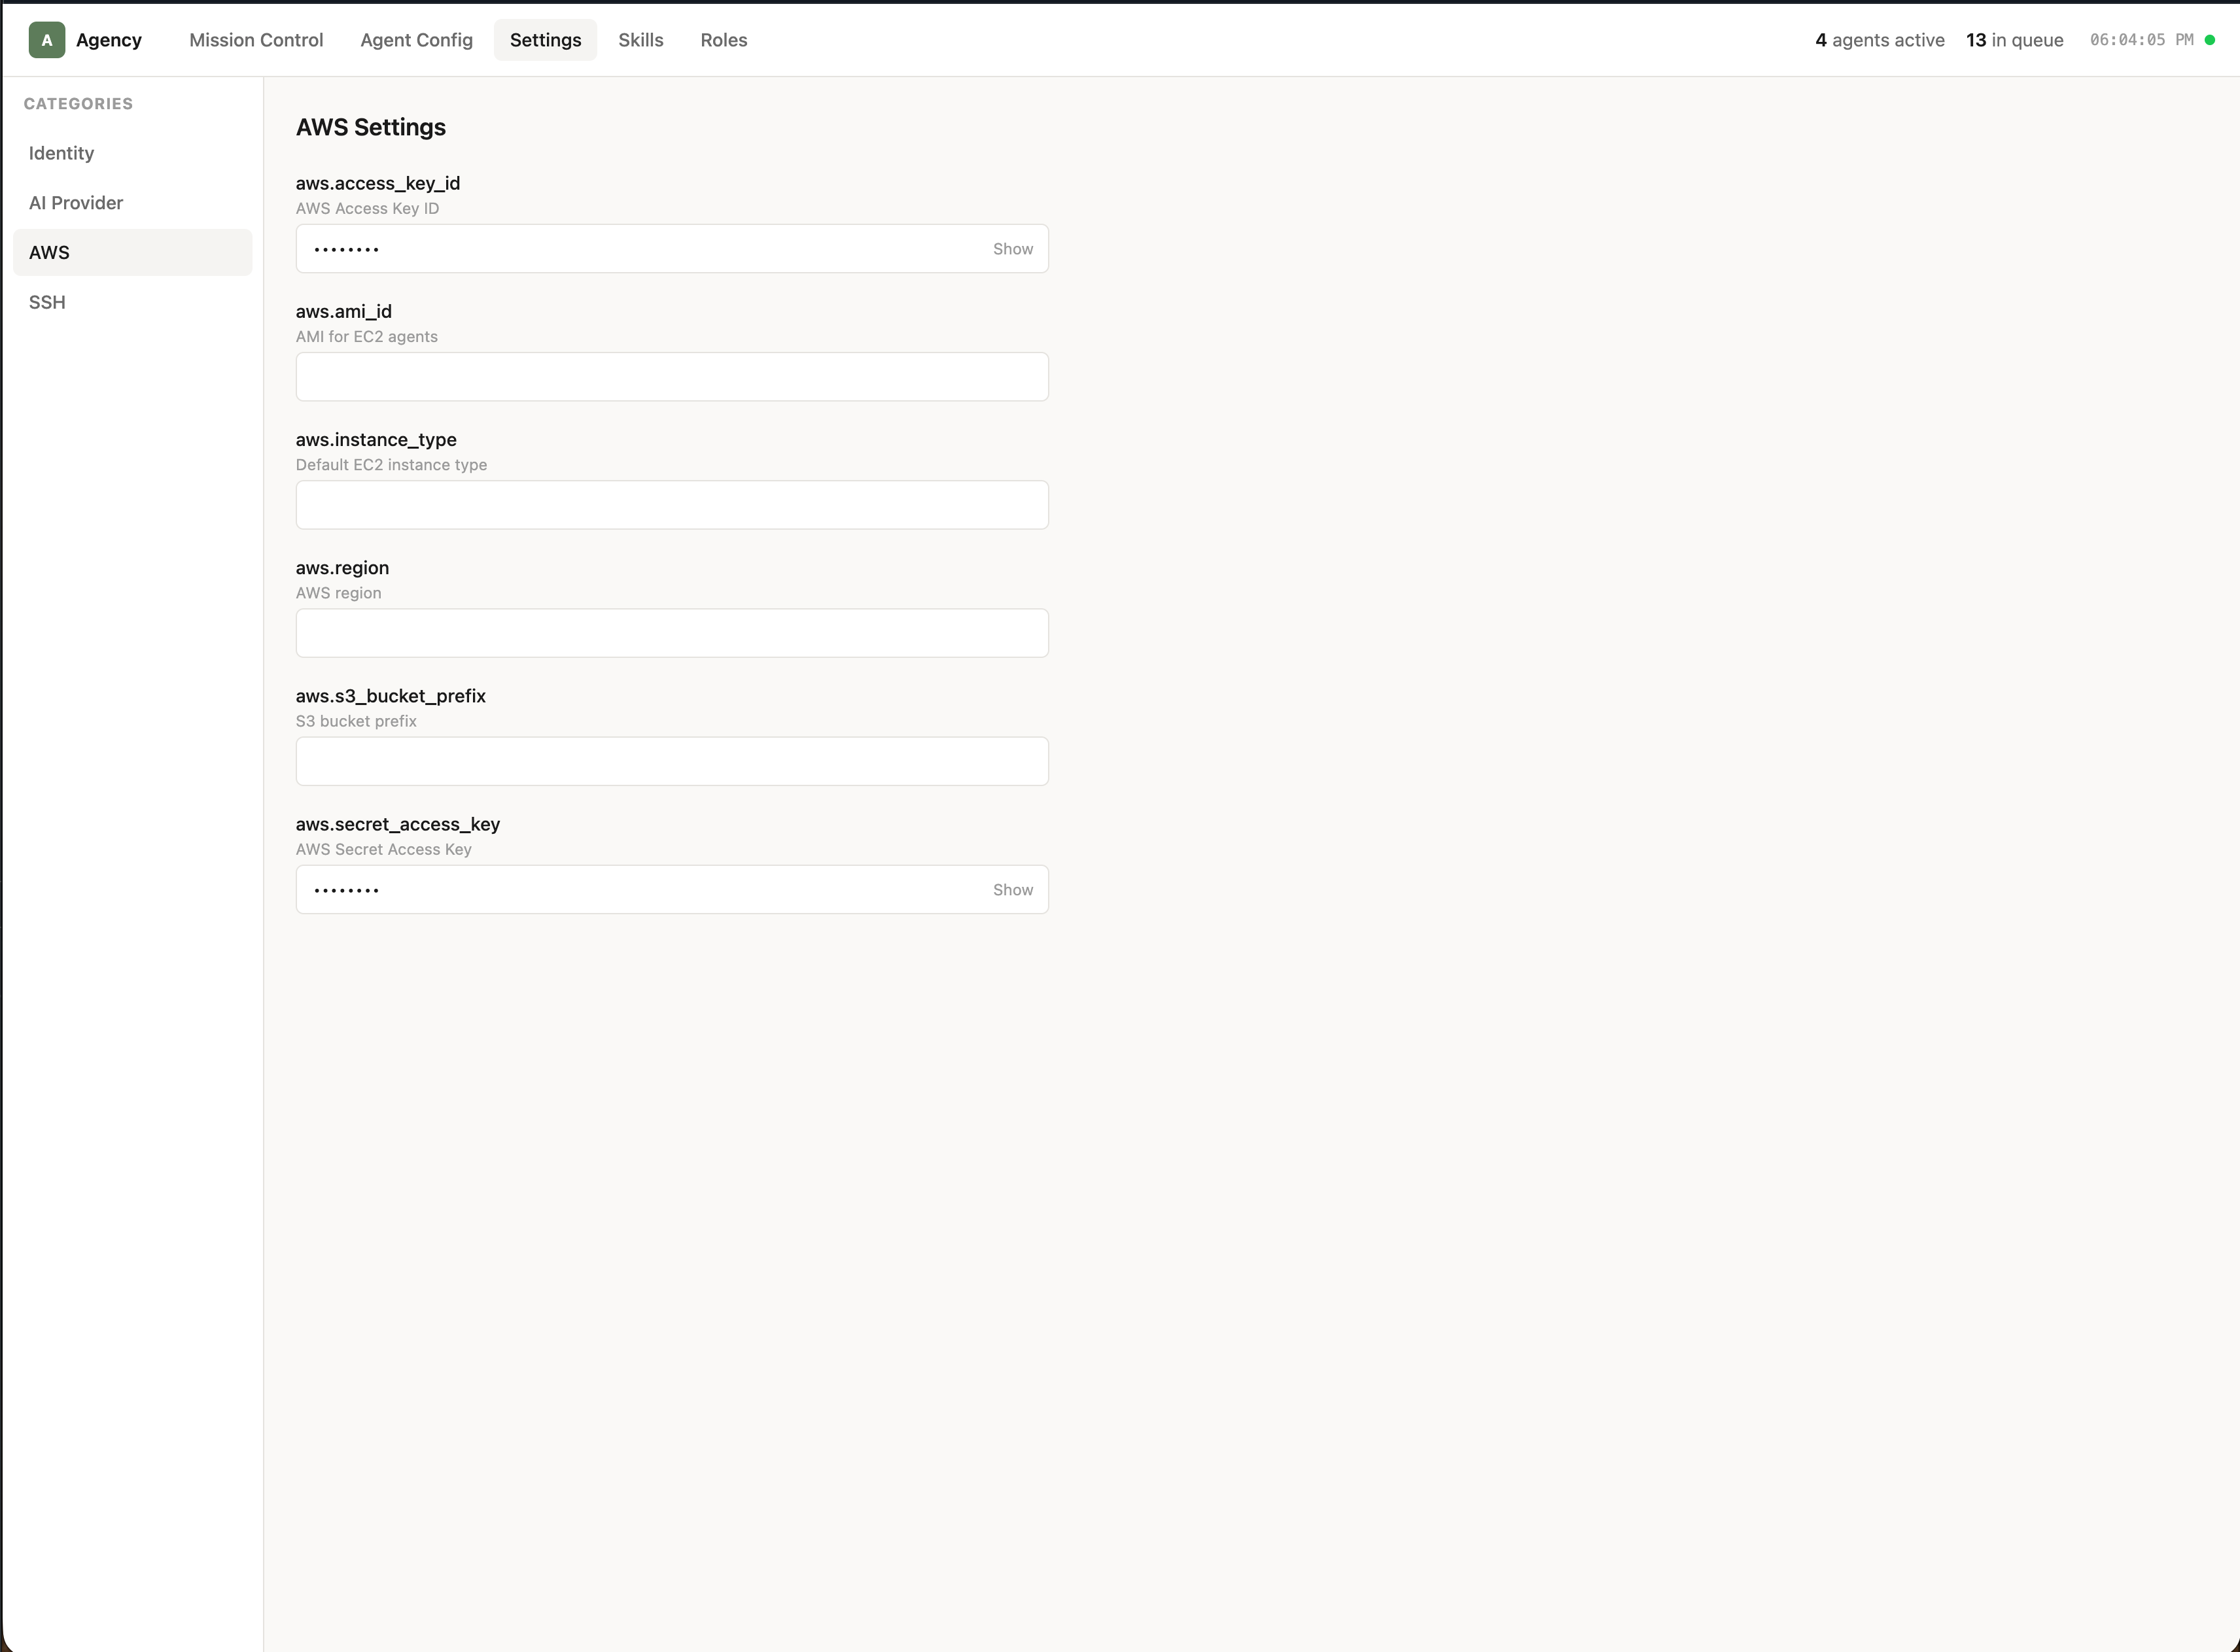2240x1652 pixels.
Task: Focus the aws.access_key_id password field
Action: coord(640,249)
